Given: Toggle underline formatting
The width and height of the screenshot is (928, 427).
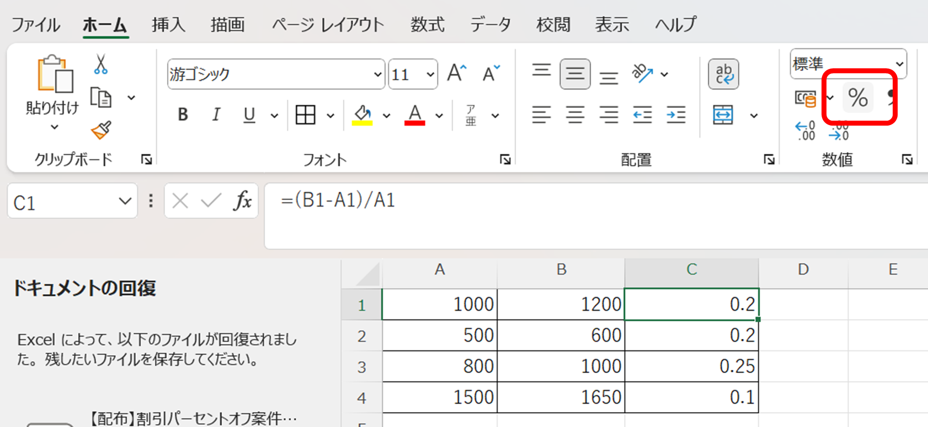Looking at the screenshot, I should point(249,115).
